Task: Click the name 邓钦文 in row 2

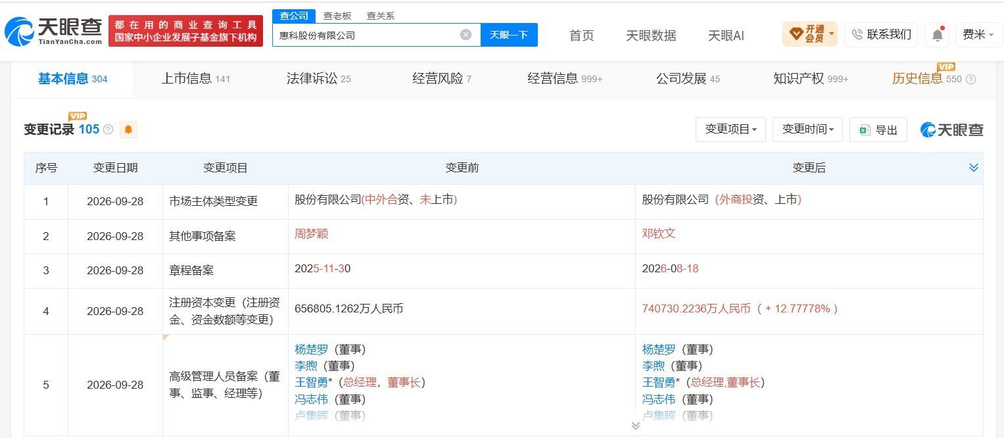Action: click(659, 233)
